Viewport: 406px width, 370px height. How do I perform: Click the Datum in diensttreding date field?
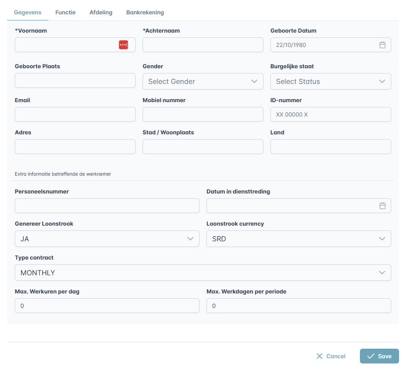click(299, 206)
